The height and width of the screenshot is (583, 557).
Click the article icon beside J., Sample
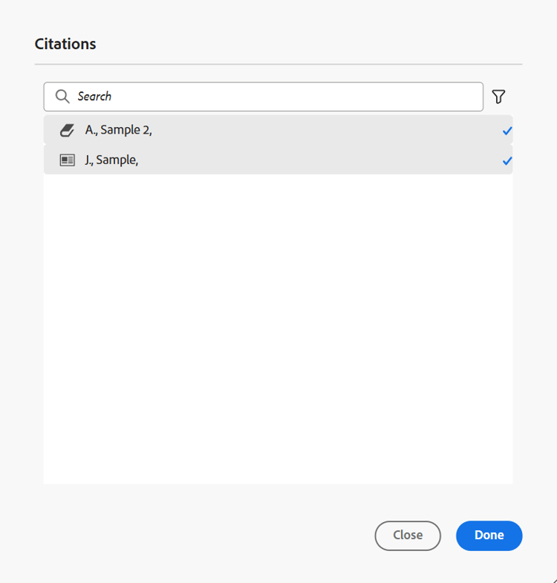pyautogui.click(x=68, y=160)
